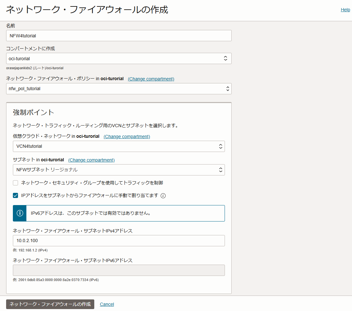Open the Help link
Image resolution: width=352 pixels, height=311 pixels.
(345, 10)
